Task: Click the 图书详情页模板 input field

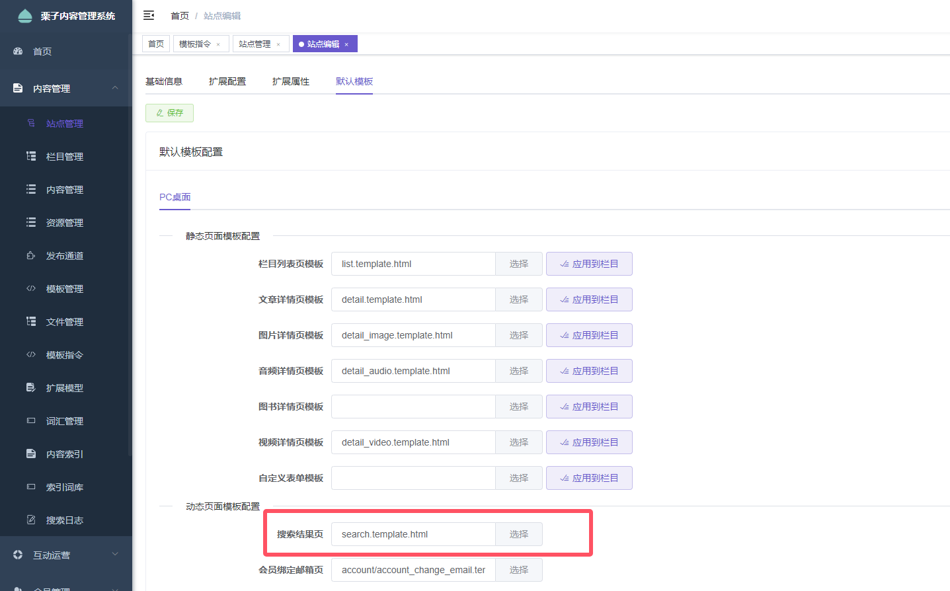Action: pos(413,407)
